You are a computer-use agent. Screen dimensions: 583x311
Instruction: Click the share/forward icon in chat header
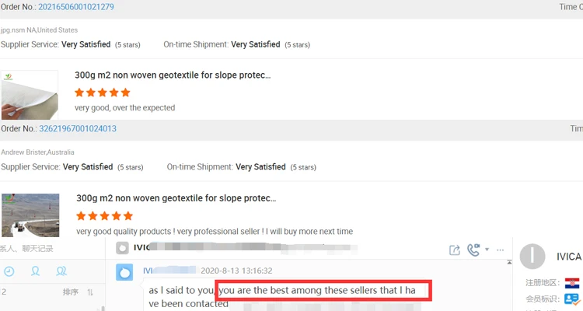click(455, 250)
